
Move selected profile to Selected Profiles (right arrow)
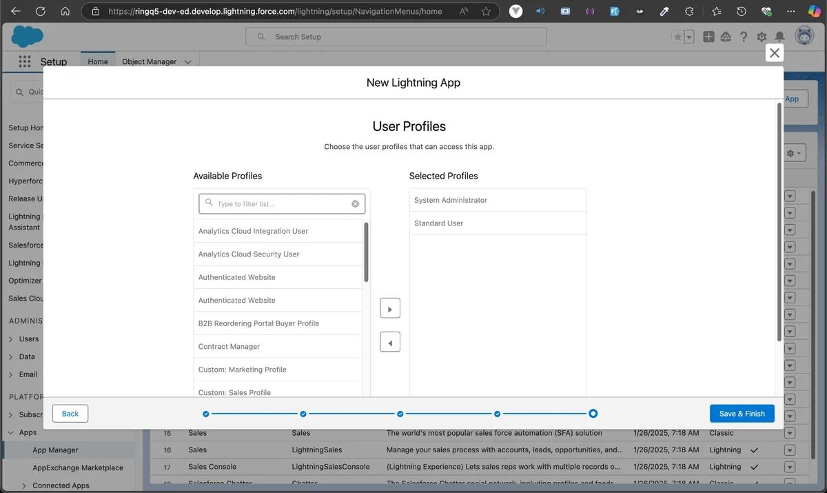(x=390, y=308)
